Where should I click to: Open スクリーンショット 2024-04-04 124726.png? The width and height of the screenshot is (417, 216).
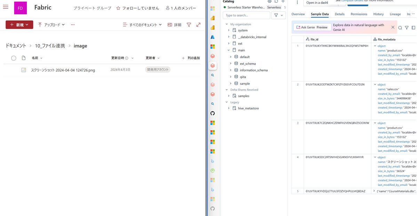[63, 70]
